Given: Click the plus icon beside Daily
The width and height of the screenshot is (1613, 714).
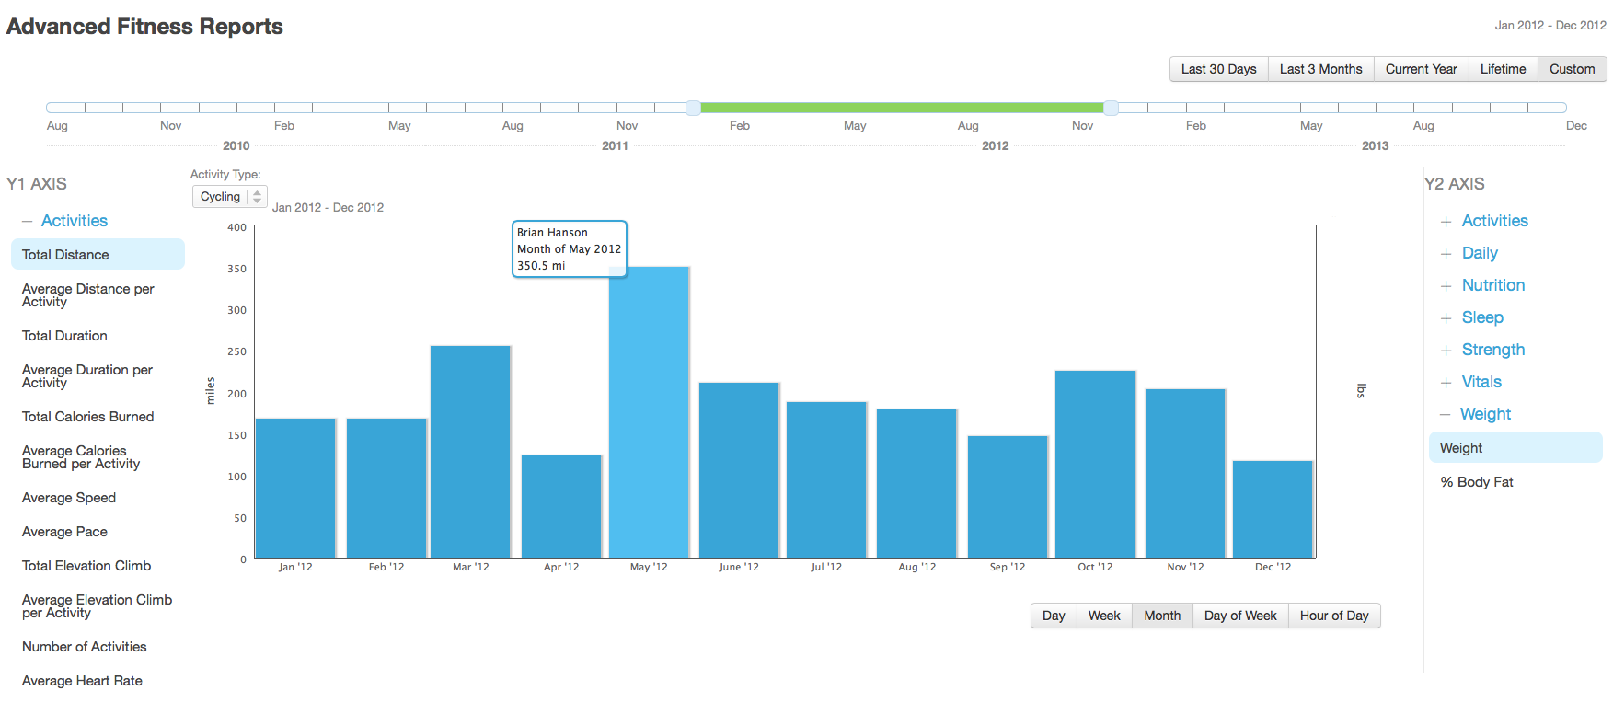Looking at the screenshot, I should [1446, 254].
